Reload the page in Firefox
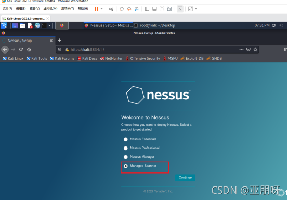This screenshot has width=288, height=200. point(21,49)
